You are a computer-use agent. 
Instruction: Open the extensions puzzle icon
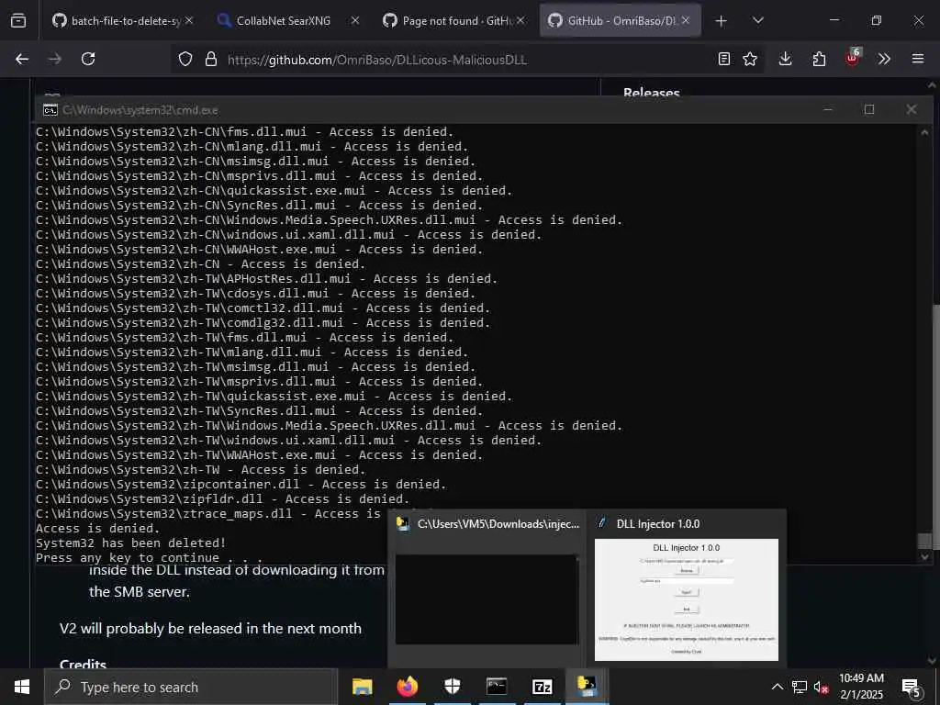[819, 59]
